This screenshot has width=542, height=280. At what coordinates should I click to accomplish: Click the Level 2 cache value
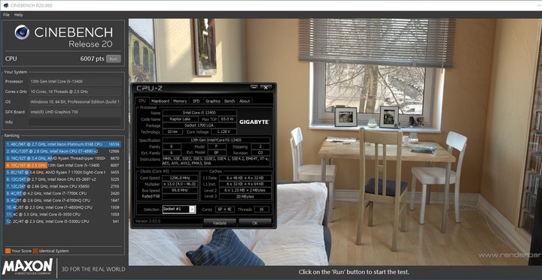tap(245, 191)
